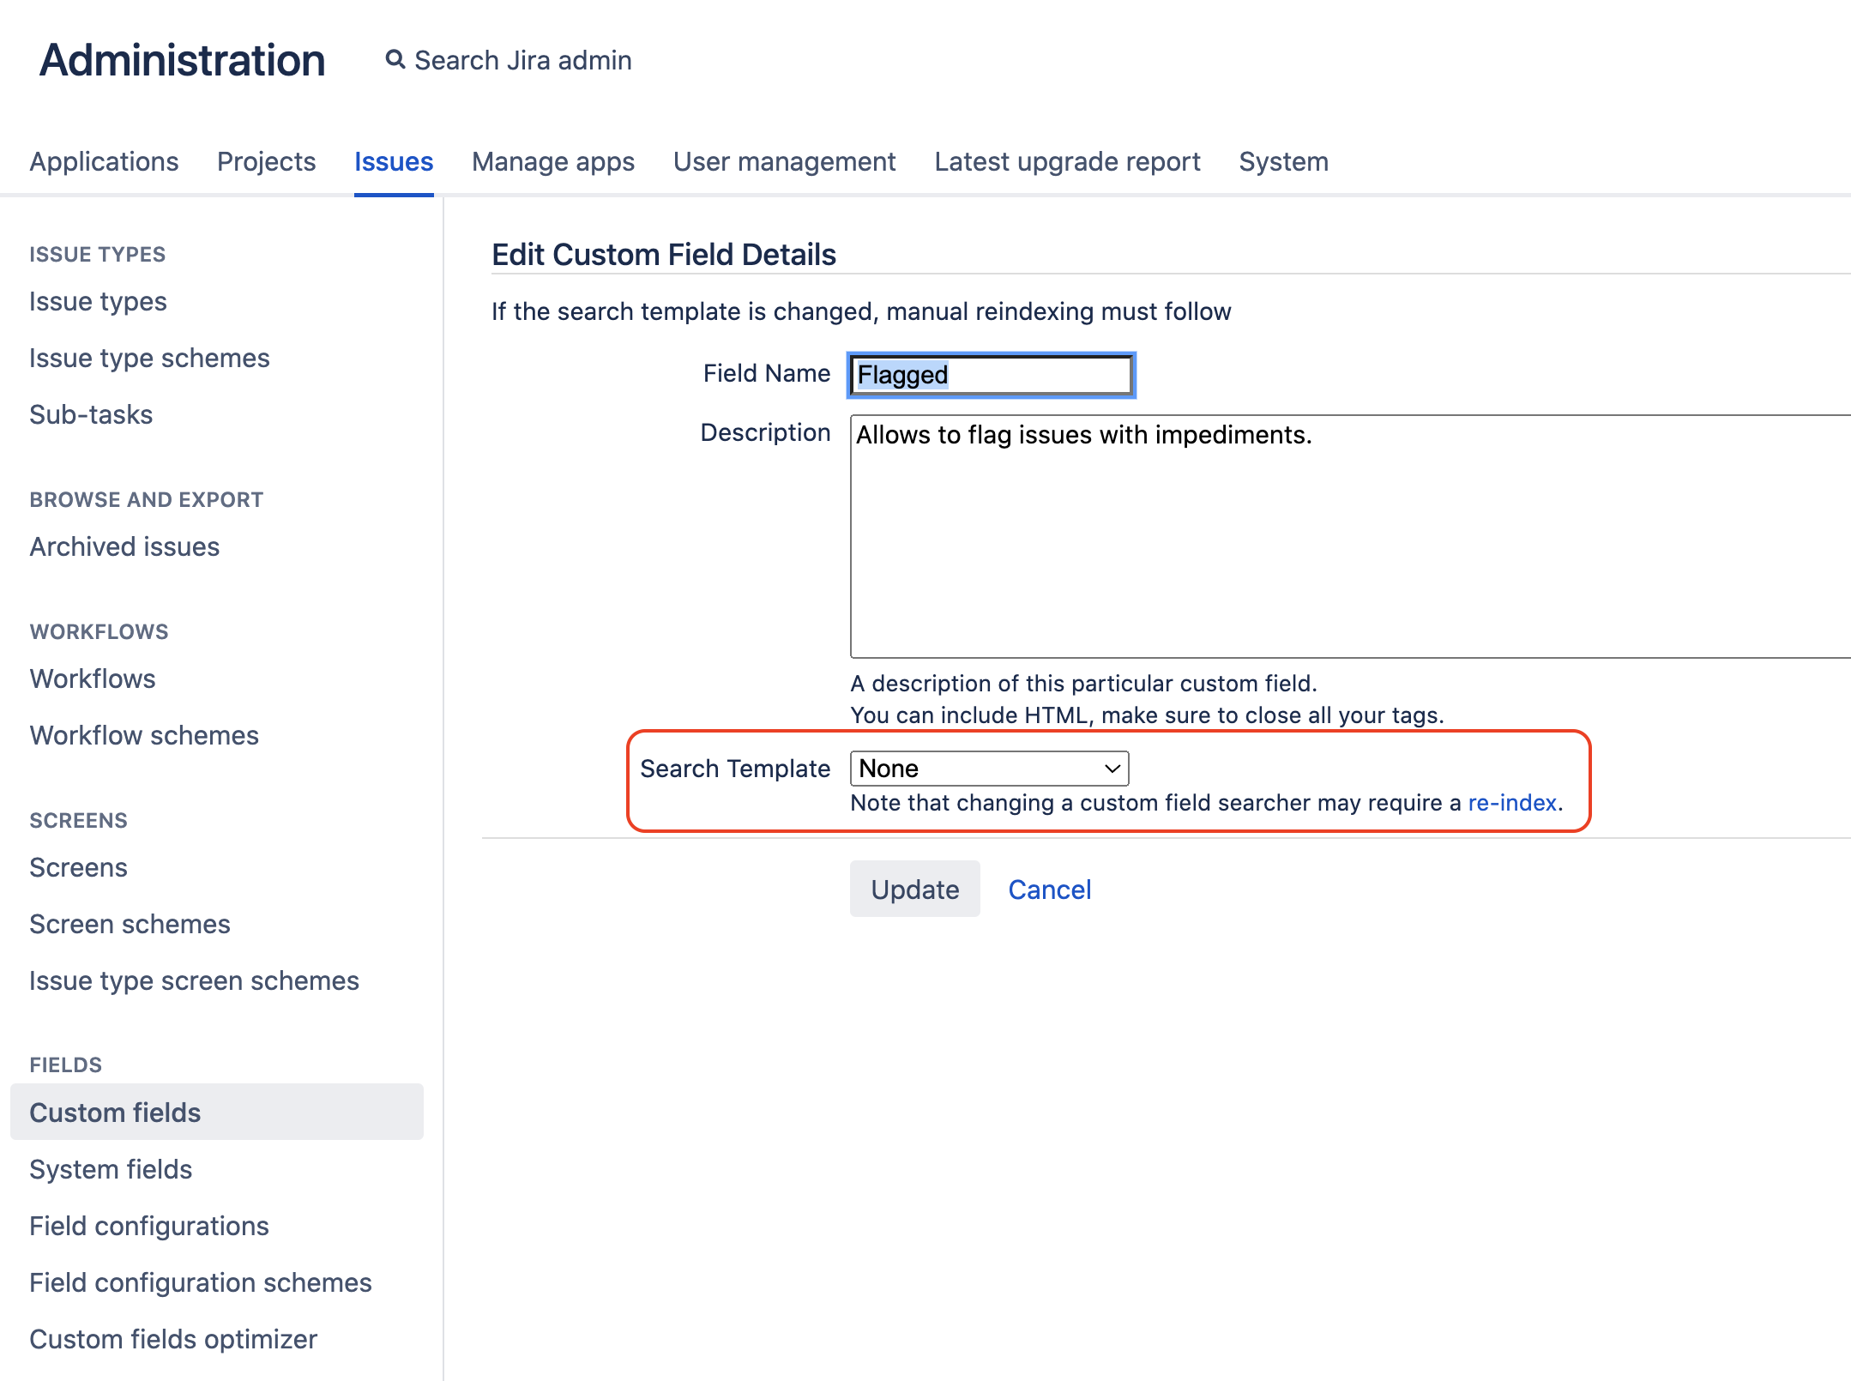The width and height of the screenshot is (1851, 1381).
Task: Open Field configurations sidebar link
Action: (x=149, y=1226)
